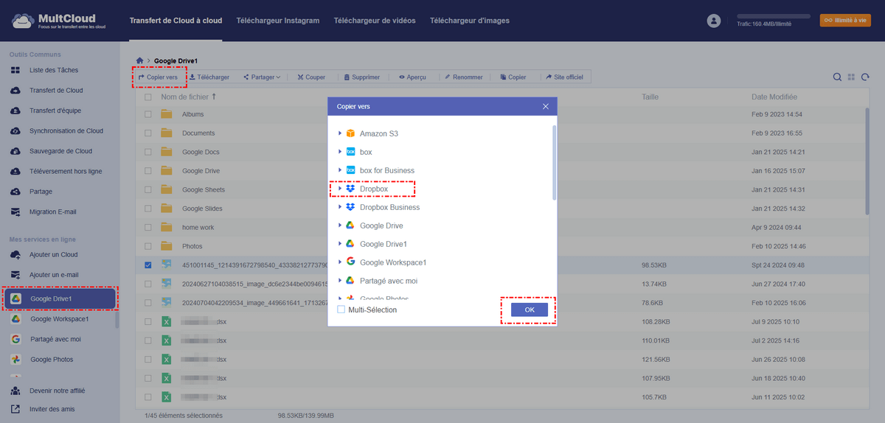Click the OK button in dialog
Image resolution: width=885 pixels, height=423 pixels.
click(x=530, y=310)
